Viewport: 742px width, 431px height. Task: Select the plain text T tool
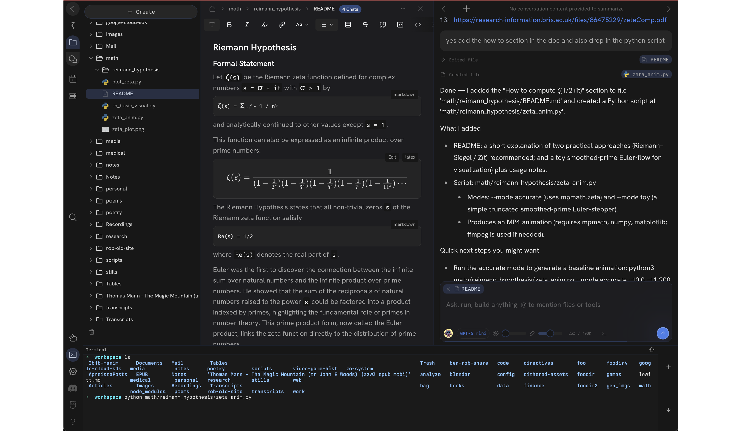(x=212, y=25)
